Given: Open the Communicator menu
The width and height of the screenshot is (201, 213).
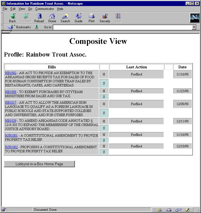Looking at the screenshot, I should click(44, 9).
